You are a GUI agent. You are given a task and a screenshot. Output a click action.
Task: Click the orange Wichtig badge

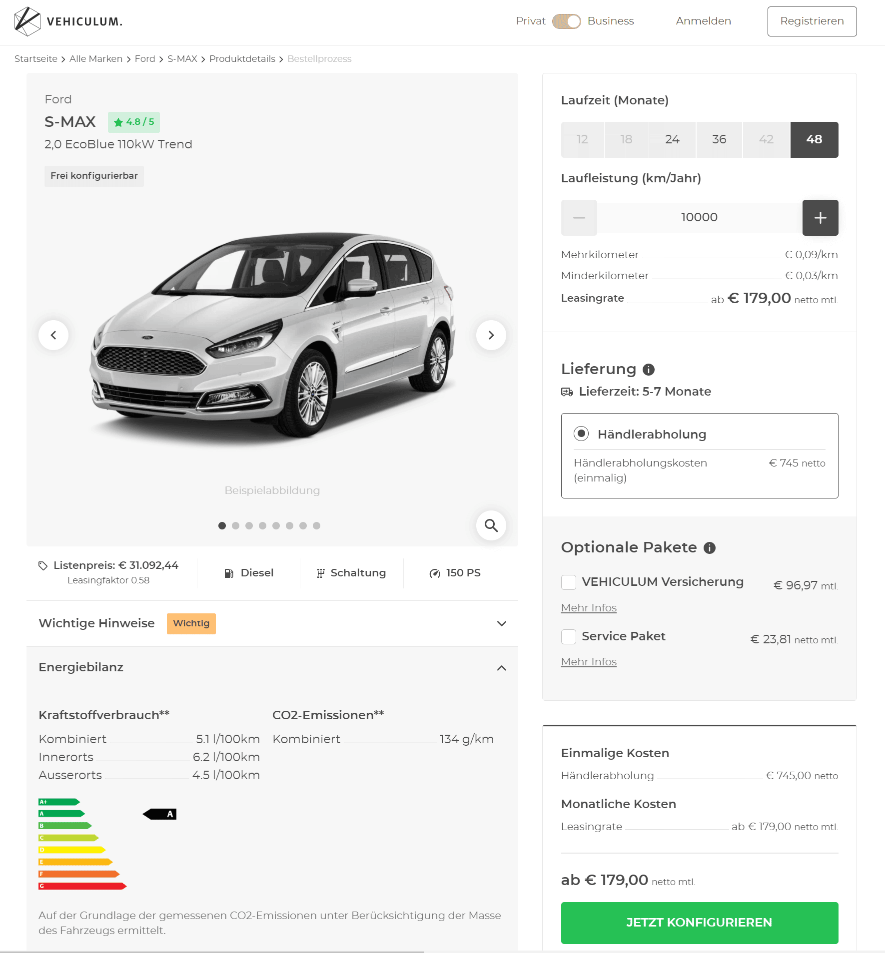[191, 623]
